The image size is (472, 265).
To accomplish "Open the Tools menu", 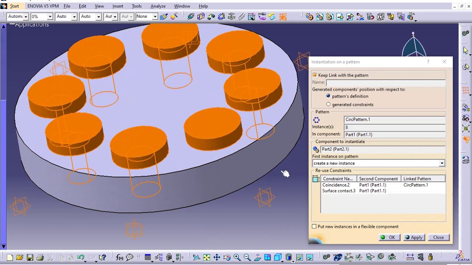I will pyautogui.click(x=136, y=6).
